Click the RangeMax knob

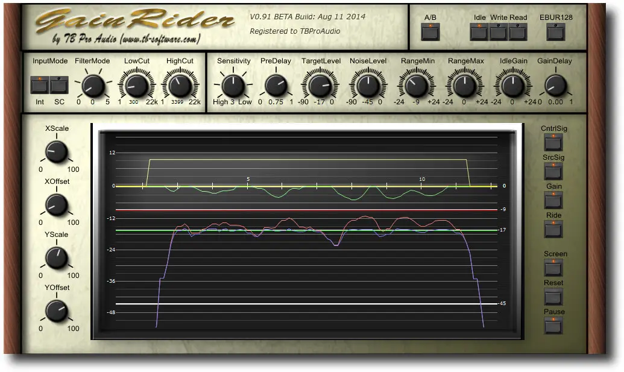pos(464,86)
